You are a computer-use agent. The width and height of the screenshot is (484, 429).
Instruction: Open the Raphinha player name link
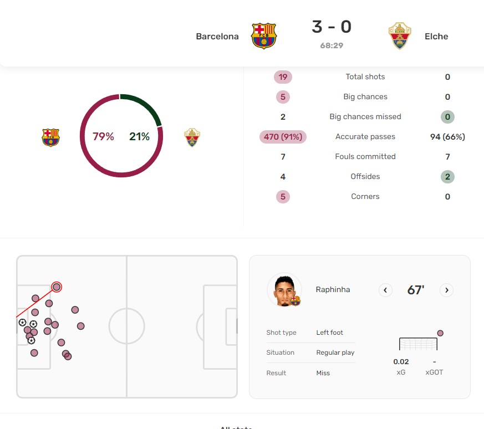(333, 289)
